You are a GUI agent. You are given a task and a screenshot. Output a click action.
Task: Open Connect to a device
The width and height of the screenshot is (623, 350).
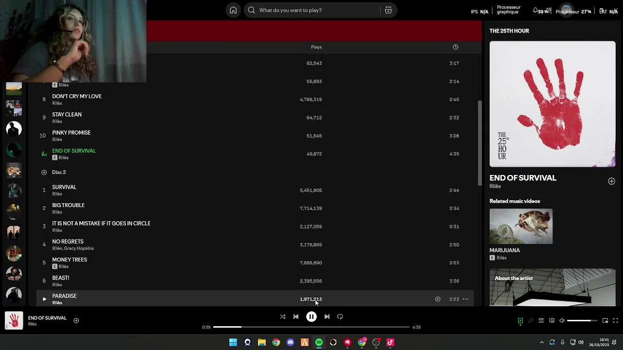coord(551,320)
